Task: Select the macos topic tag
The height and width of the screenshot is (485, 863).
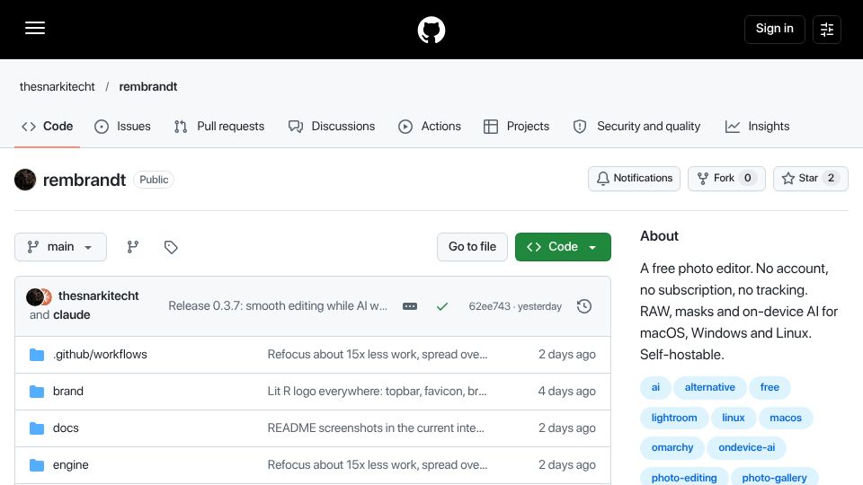Action: click(786, 418)
